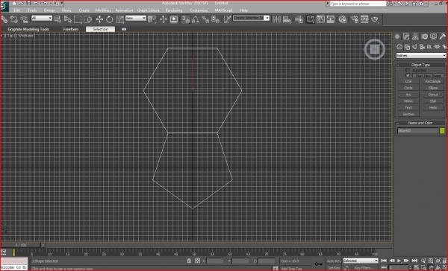Open the Splines category dropdown
Image resolution: width=448 pixels, height=271 pixels.
(x=421, y=55)
